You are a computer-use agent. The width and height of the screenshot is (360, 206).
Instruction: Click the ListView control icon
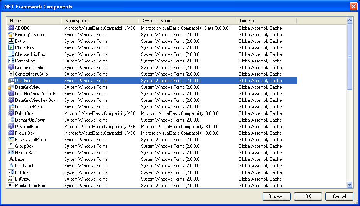[11, 179]
